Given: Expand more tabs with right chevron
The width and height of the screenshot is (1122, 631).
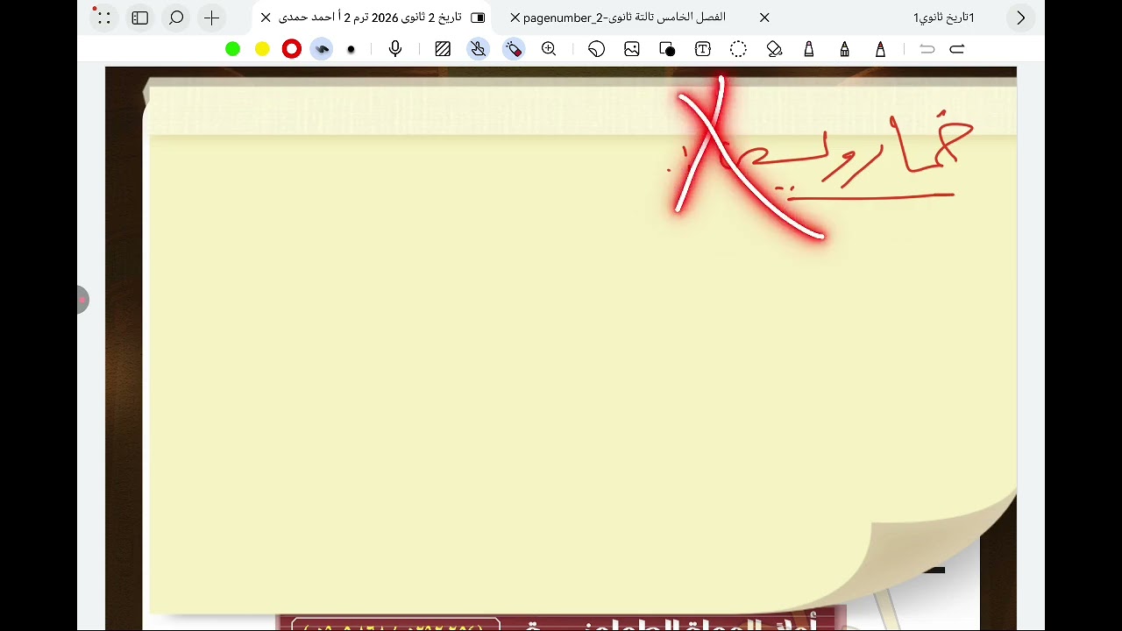Looking at the screenshot, I should [x=1020, y=18].
